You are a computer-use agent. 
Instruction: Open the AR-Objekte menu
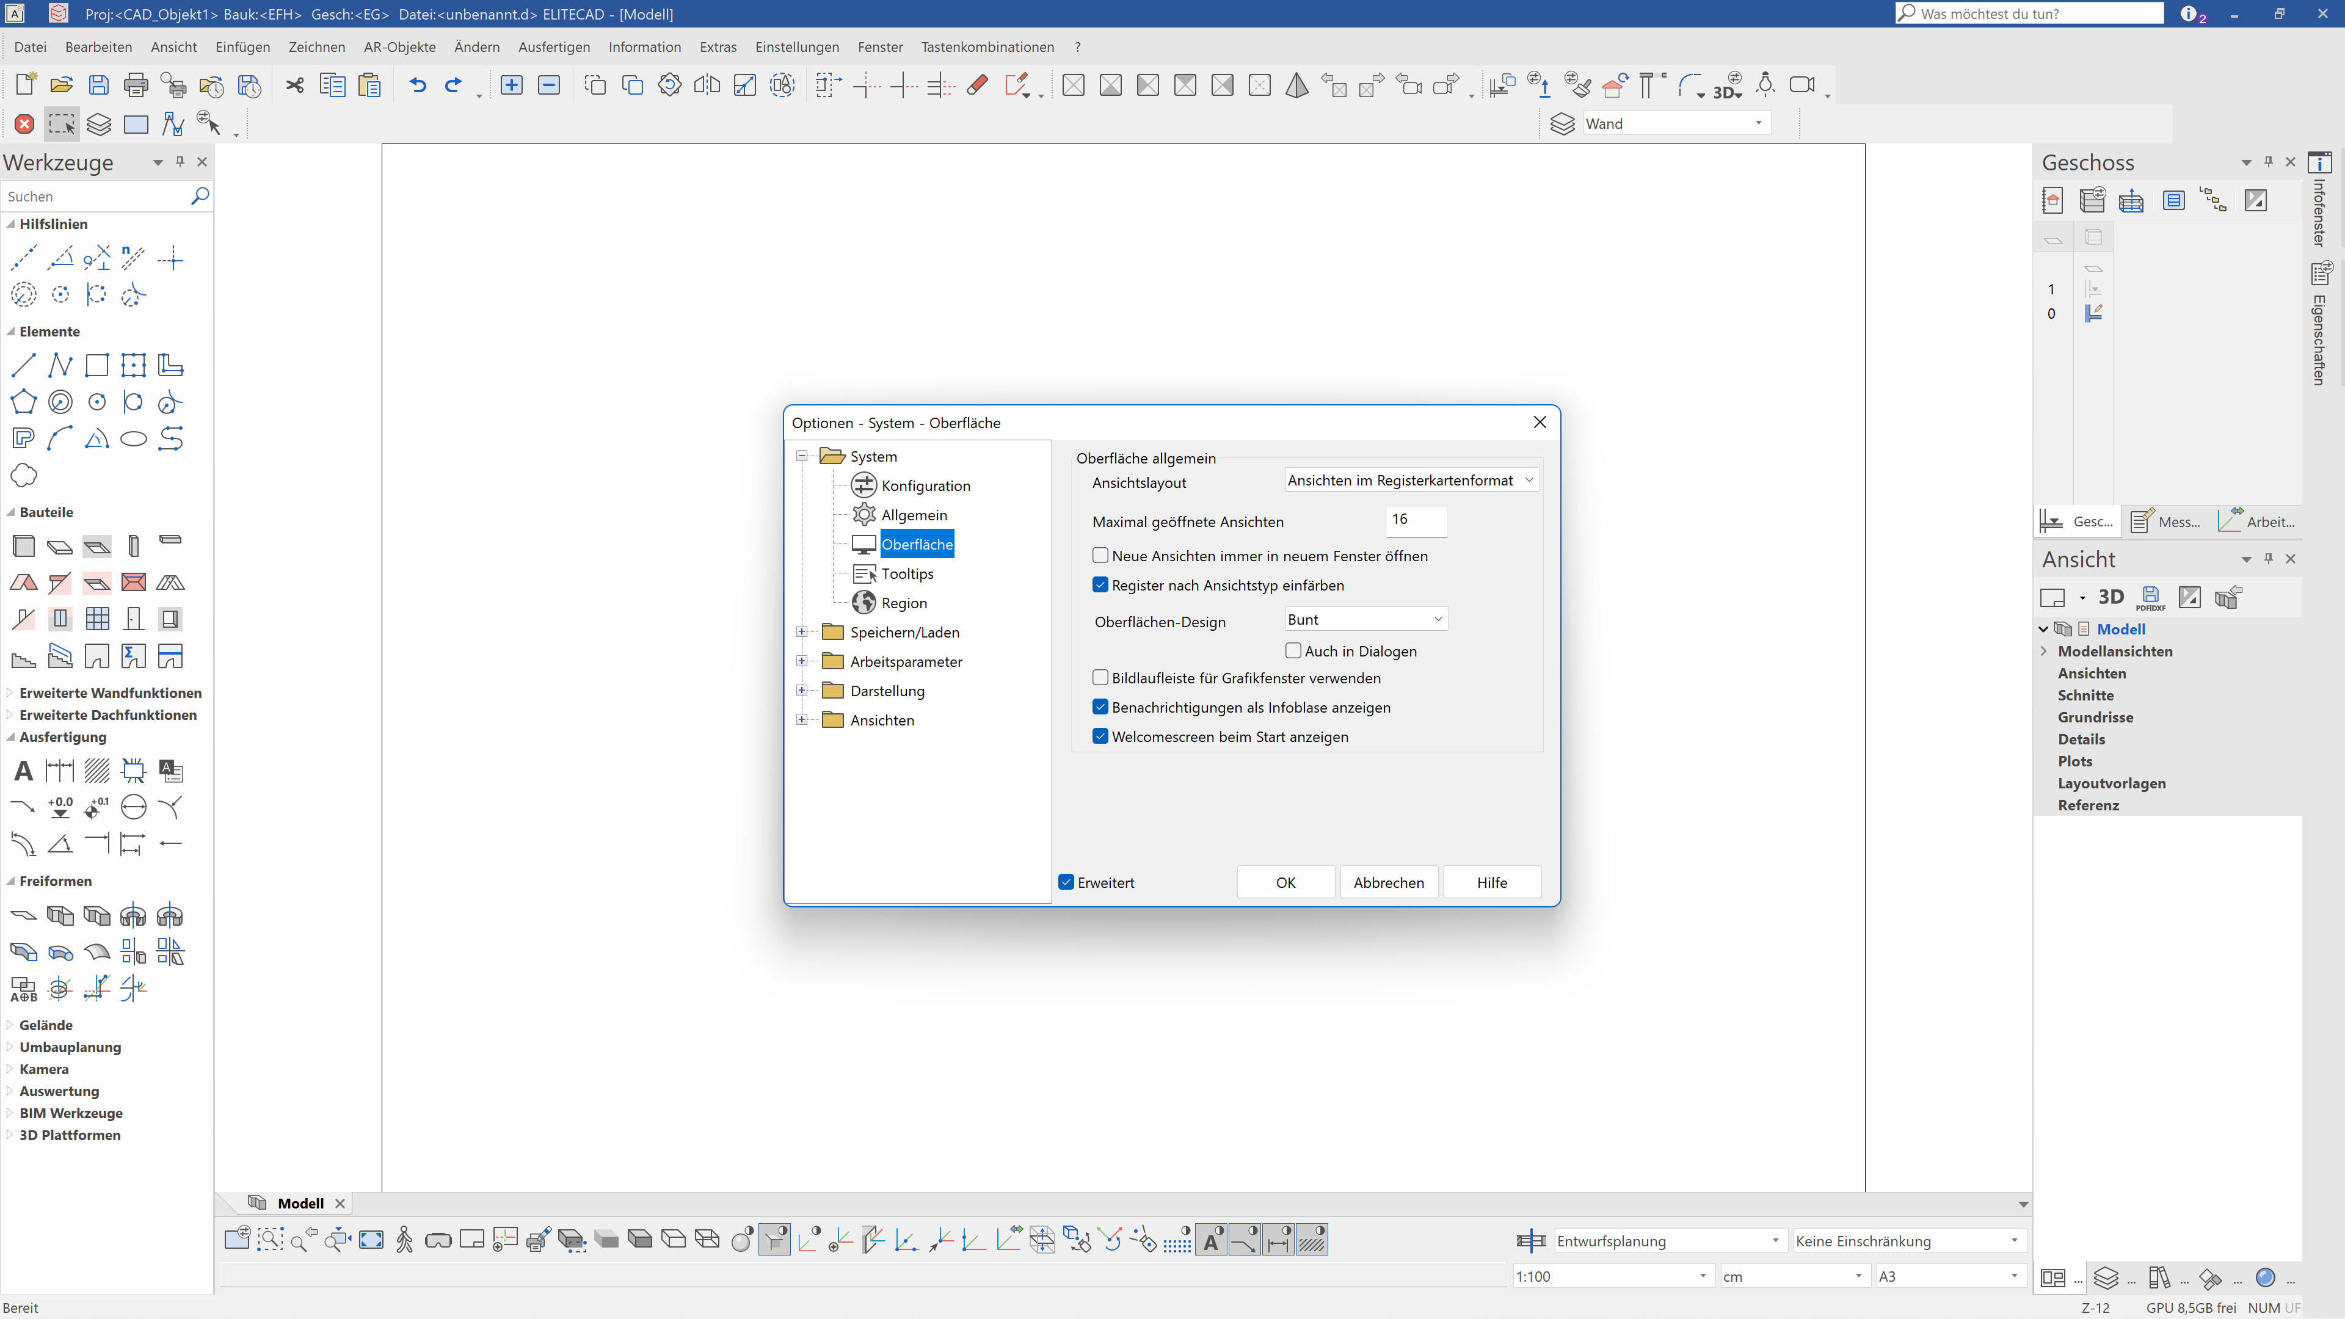coord(399,46)
